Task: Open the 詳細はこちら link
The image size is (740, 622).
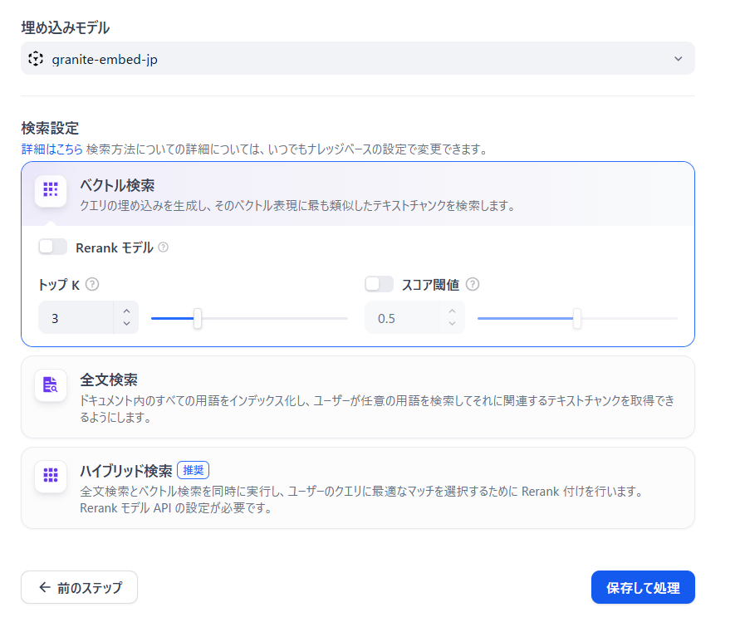Action: [52, 149]
